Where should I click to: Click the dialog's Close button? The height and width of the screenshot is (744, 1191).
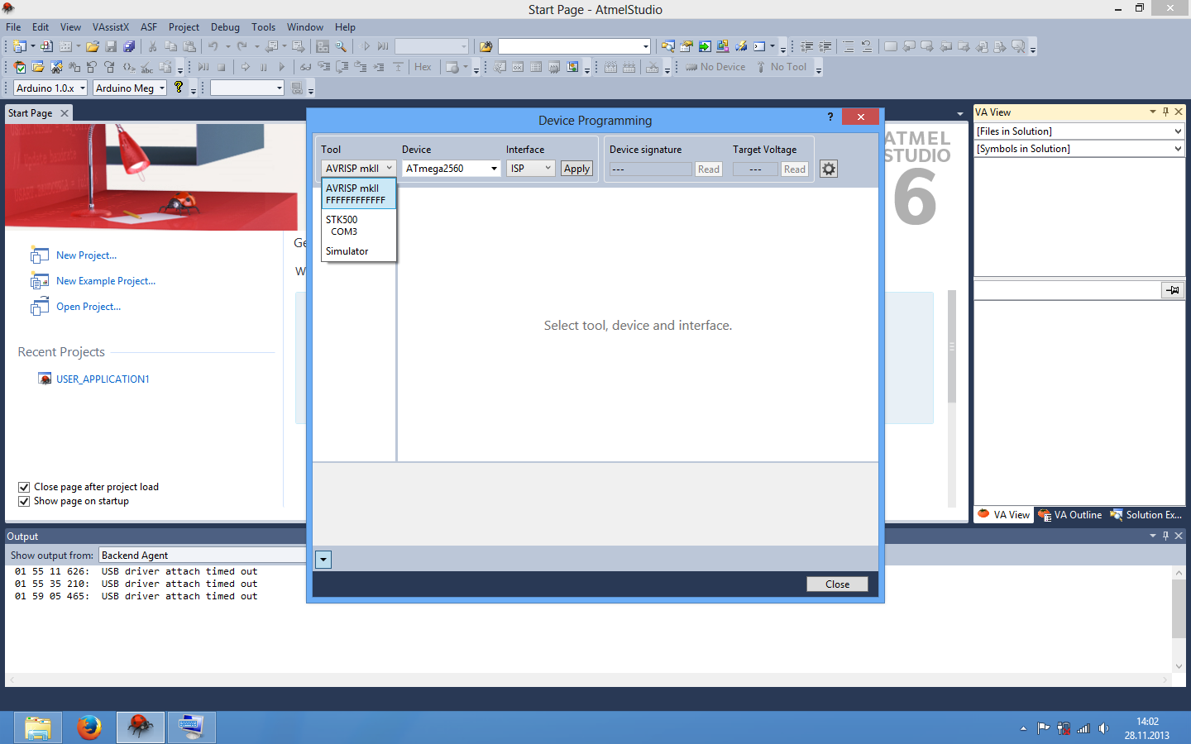pos(837,584)
